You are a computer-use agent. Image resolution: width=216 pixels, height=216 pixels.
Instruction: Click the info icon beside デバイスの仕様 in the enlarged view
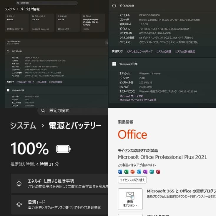pos(114,6)
